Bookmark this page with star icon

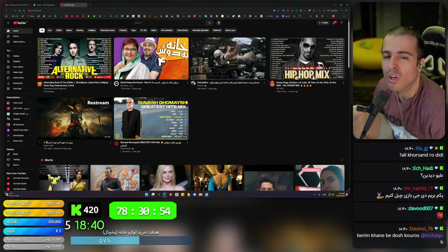274,10
